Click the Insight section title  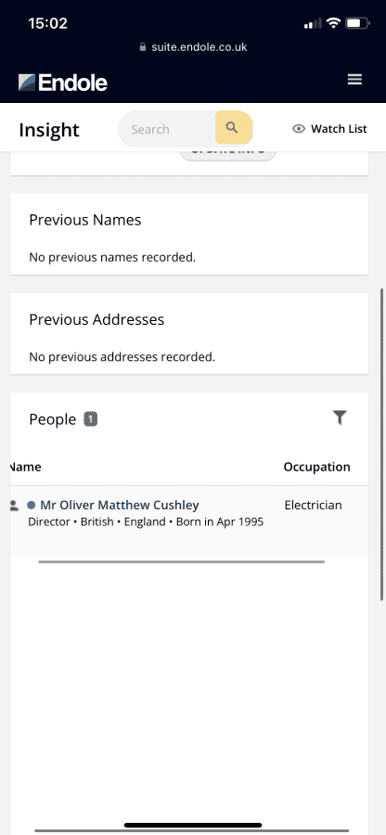(49, 130)
